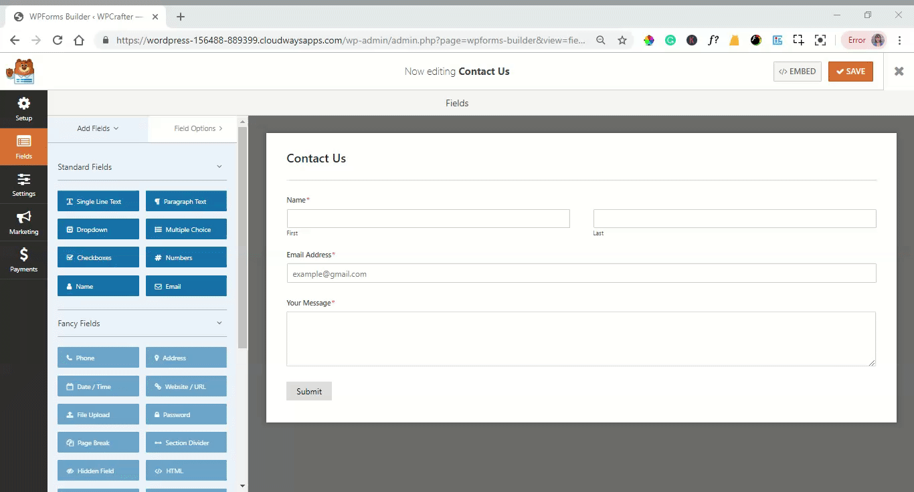914x492 pixels.
Task: Add a Paragraph Text field
Action: point(186,201)
